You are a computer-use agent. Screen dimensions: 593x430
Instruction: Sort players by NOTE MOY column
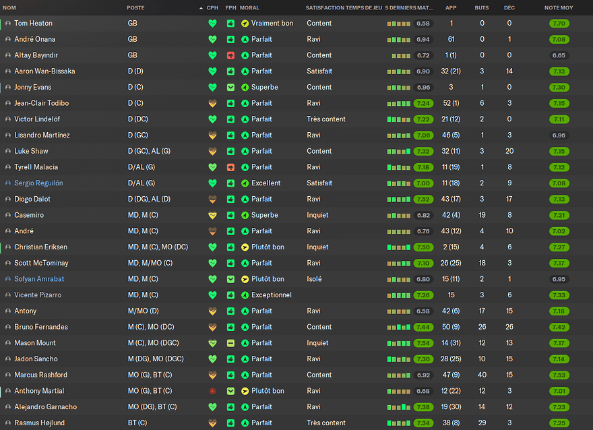(x=559, y=7)
